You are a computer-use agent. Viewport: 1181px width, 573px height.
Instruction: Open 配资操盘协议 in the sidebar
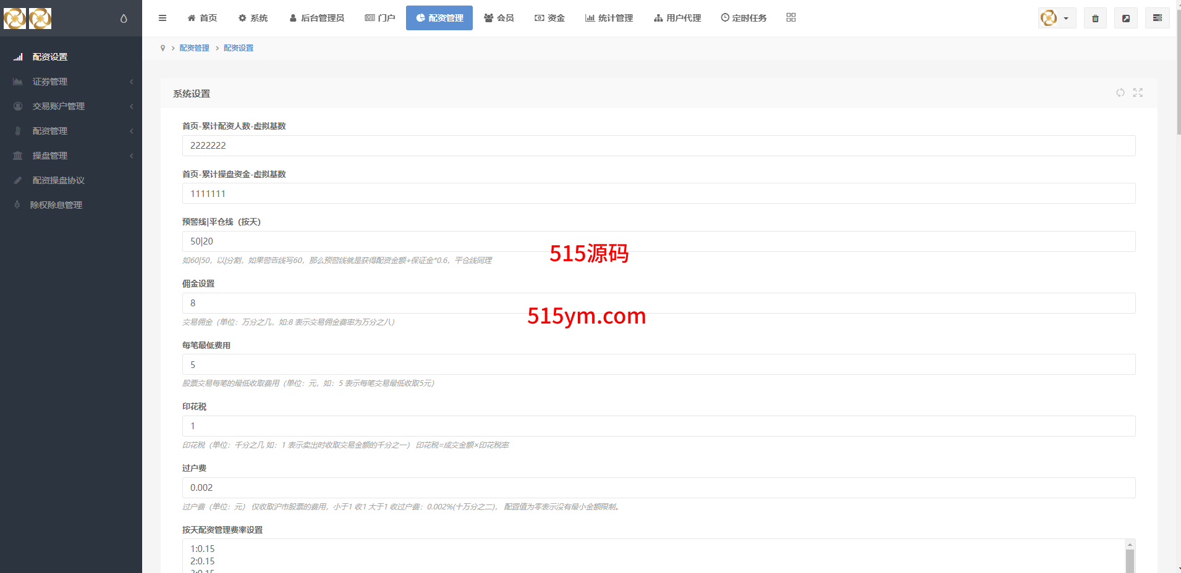tap(59, 180)
